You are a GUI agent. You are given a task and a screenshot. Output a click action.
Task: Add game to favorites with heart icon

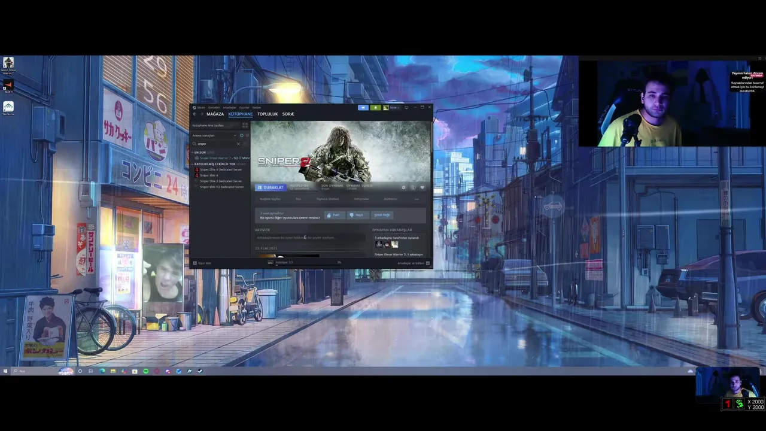tap(422, 187)
